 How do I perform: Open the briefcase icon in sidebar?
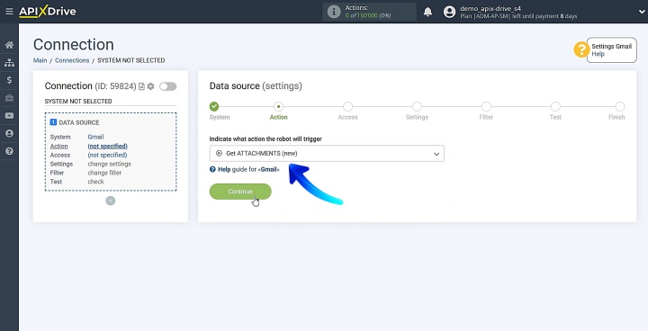pyautogui.click(x=9, y=98)
